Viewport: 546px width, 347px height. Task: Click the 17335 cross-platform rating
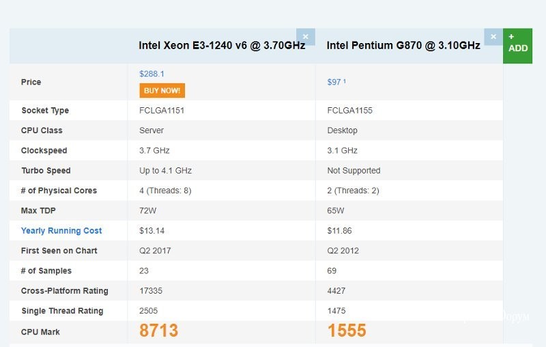[x=151, y=290]
